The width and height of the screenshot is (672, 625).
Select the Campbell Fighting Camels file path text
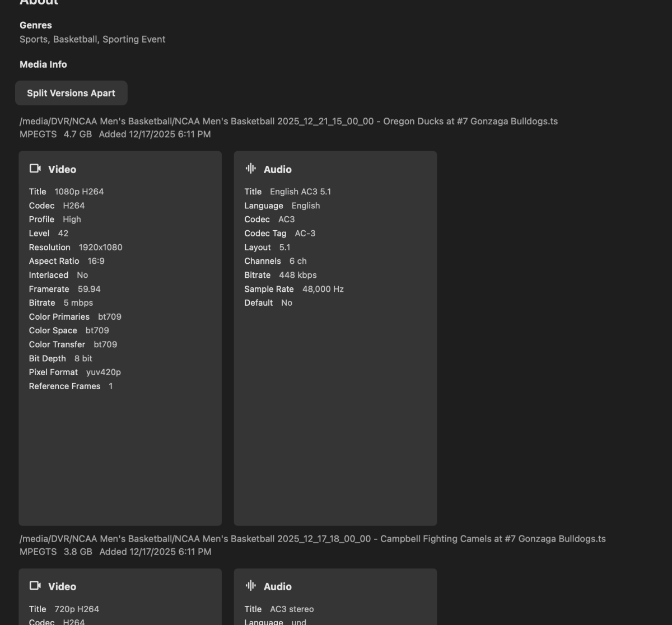click(x=312, y=538)
